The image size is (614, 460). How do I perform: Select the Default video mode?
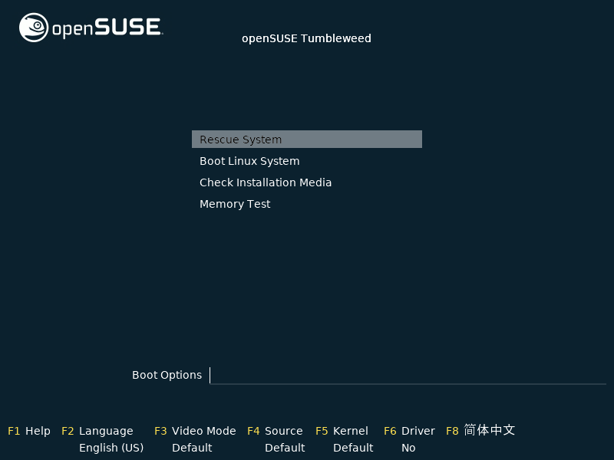point(192,448)
